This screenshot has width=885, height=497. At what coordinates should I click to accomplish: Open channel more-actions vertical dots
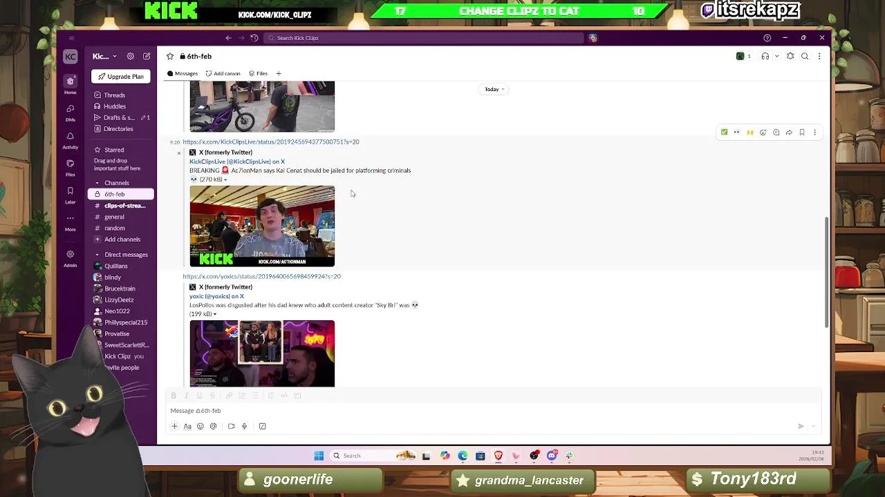(819, 57)
